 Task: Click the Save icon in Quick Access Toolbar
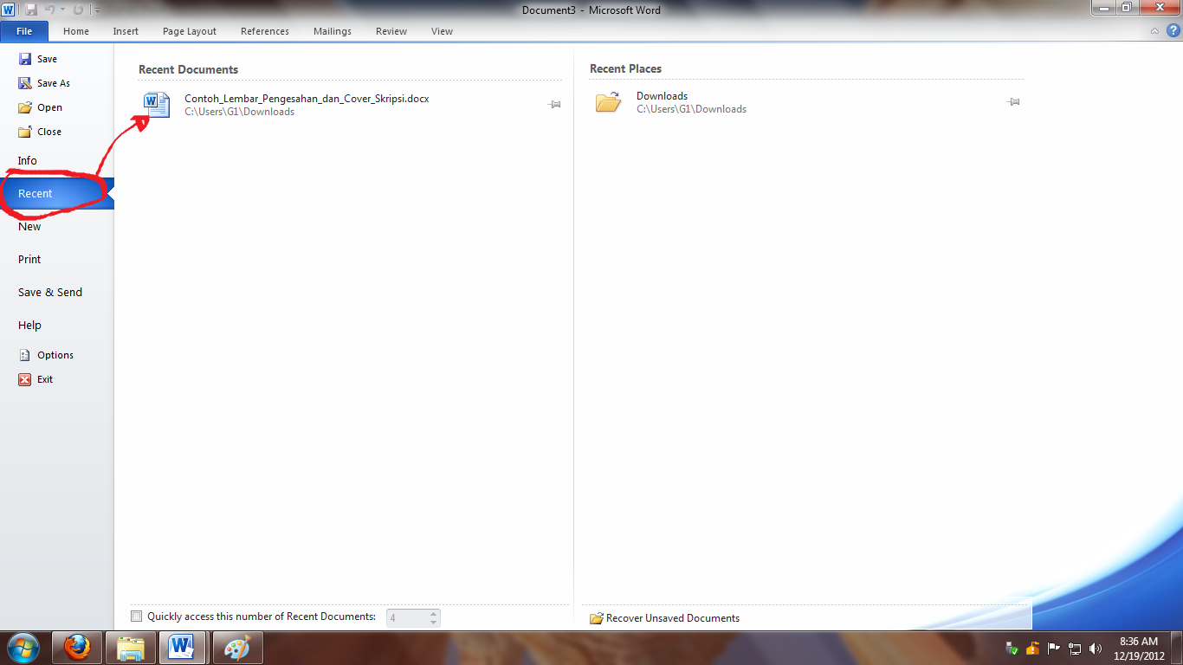coord(31,10)
